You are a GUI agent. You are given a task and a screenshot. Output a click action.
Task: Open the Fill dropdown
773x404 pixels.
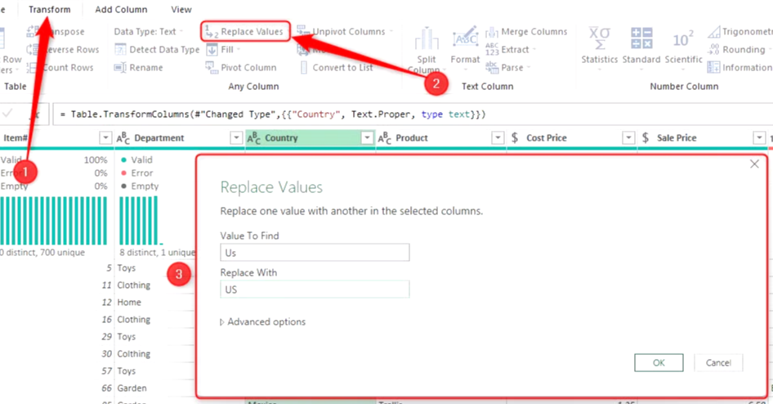[223, 49]
